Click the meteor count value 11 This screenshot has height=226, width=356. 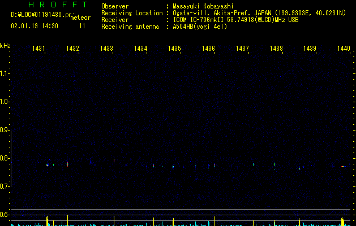coord(82,26)
